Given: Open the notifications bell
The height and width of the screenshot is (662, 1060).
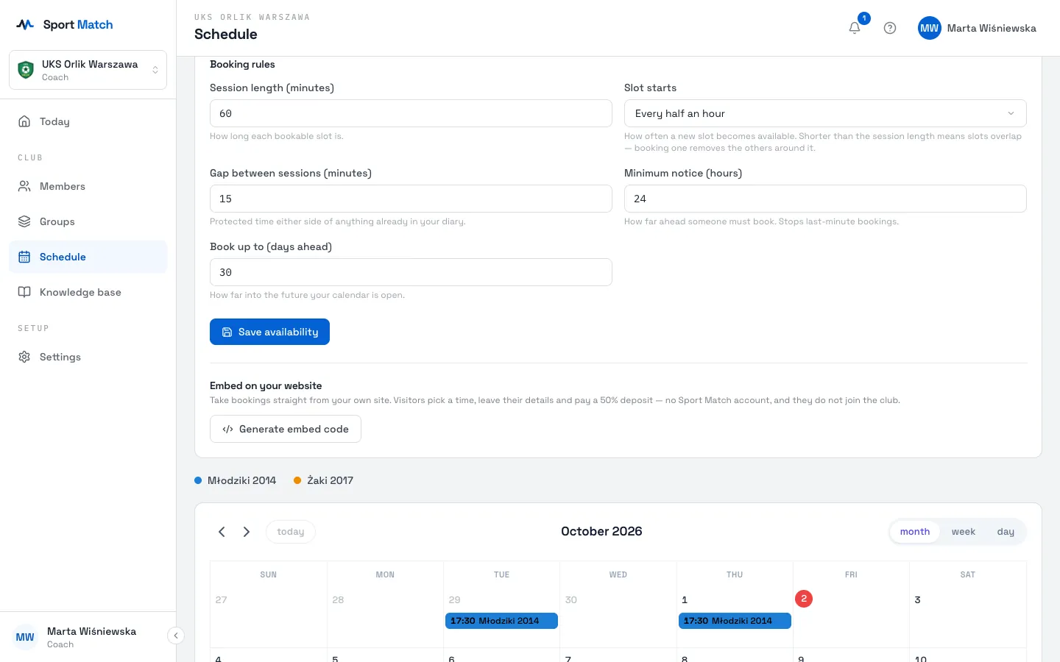Looking at the screenshot, I should click(855, 28).
